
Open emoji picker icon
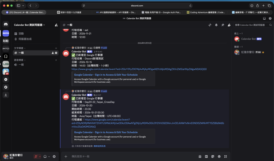coord(219,156)
